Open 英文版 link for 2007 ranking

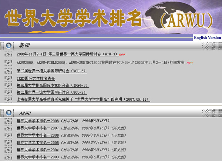click(119, 128)
